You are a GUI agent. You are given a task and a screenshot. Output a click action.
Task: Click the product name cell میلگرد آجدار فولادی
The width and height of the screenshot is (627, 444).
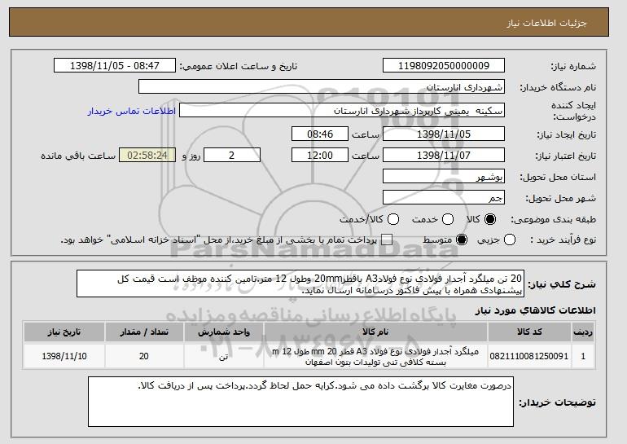[375, 356]
